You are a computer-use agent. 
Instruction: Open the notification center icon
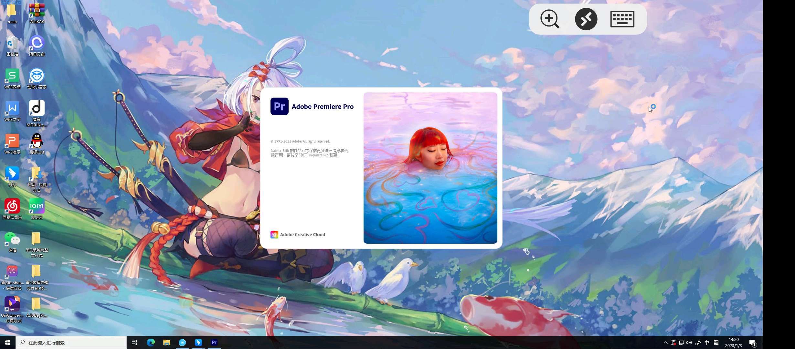click(x=752, y=343)
